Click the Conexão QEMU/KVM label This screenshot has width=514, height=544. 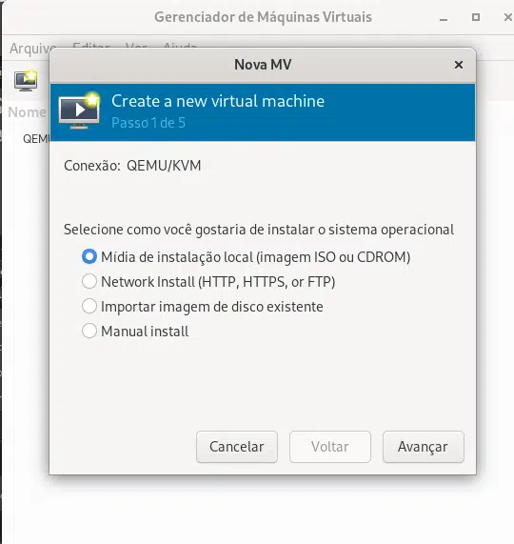132,166
